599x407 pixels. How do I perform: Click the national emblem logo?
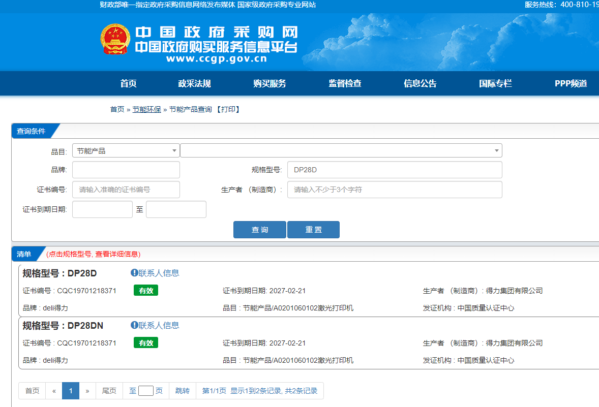[115, 39]
